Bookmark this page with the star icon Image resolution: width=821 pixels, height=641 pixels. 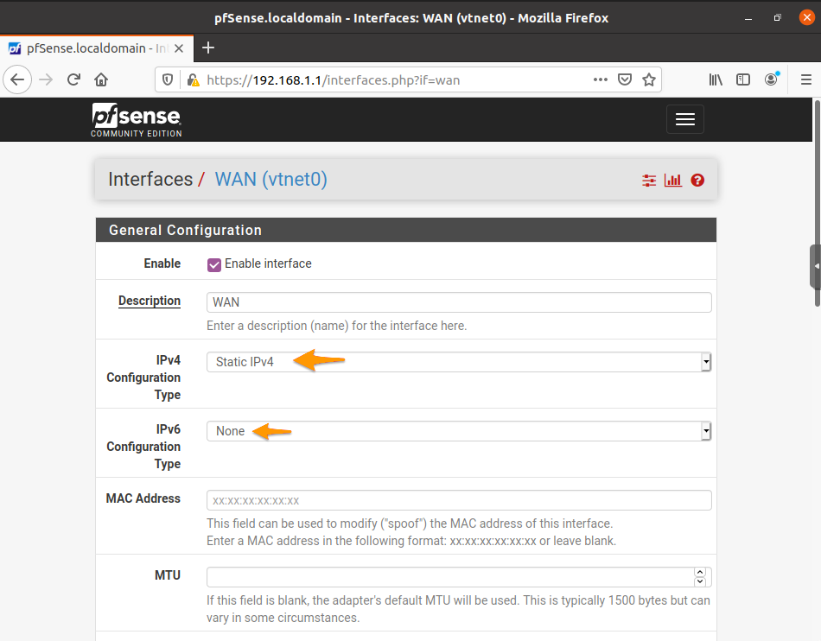(649, 79)
